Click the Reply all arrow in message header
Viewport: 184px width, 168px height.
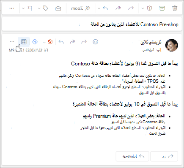coord(73,42)
